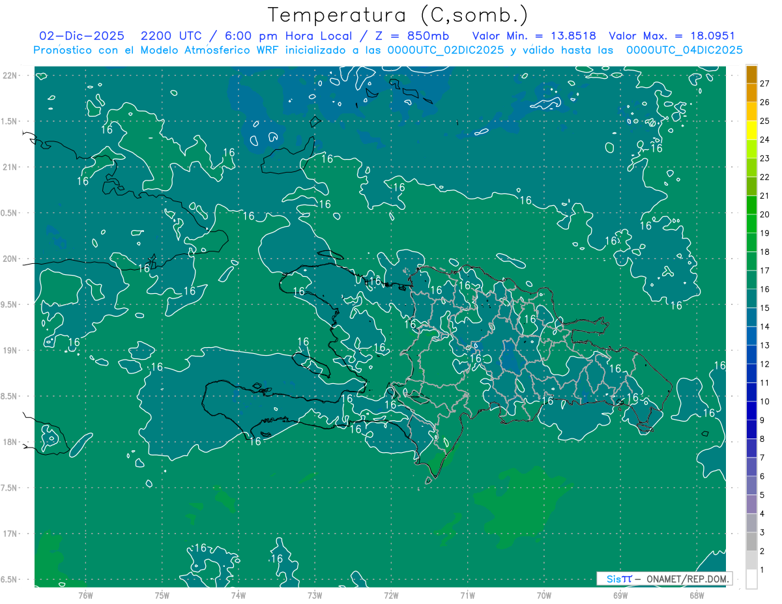
Task: Click the '22N' latitude axis label
Action: pos(10,76)
